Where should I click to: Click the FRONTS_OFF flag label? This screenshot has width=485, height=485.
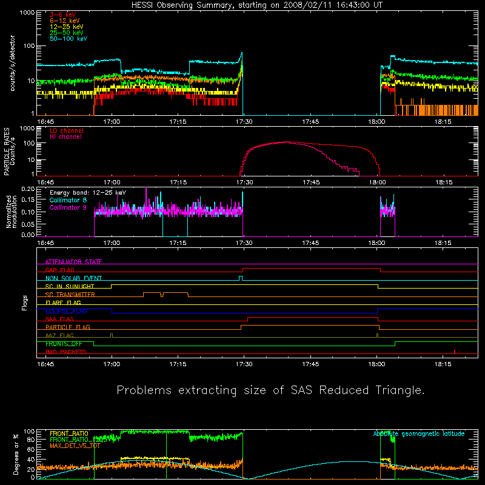[64, 344]
